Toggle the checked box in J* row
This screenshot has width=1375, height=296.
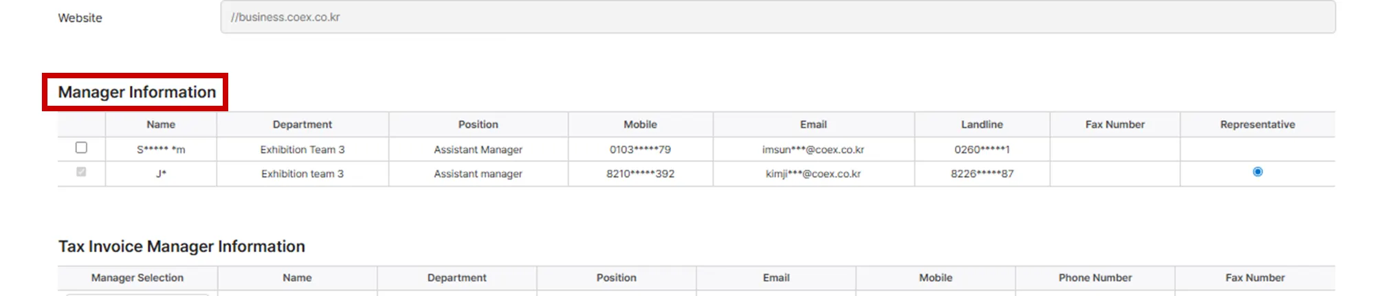pos(81,172)
